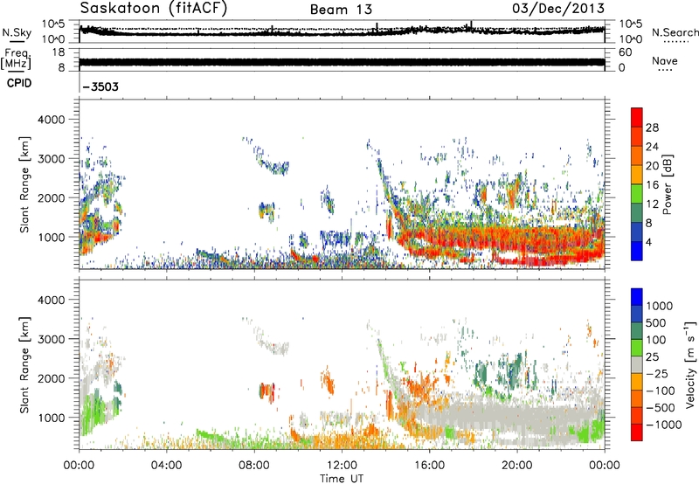Click the 1000 tick on velocity colorbar
This screenshot has width=699, height=484.
pyautogui.click(x=660, y=306)
